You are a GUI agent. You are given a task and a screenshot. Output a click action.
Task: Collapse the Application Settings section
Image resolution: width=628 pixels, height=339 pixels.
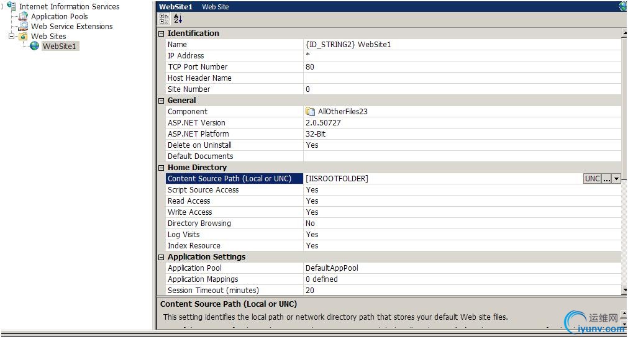[x=161, y=257]
